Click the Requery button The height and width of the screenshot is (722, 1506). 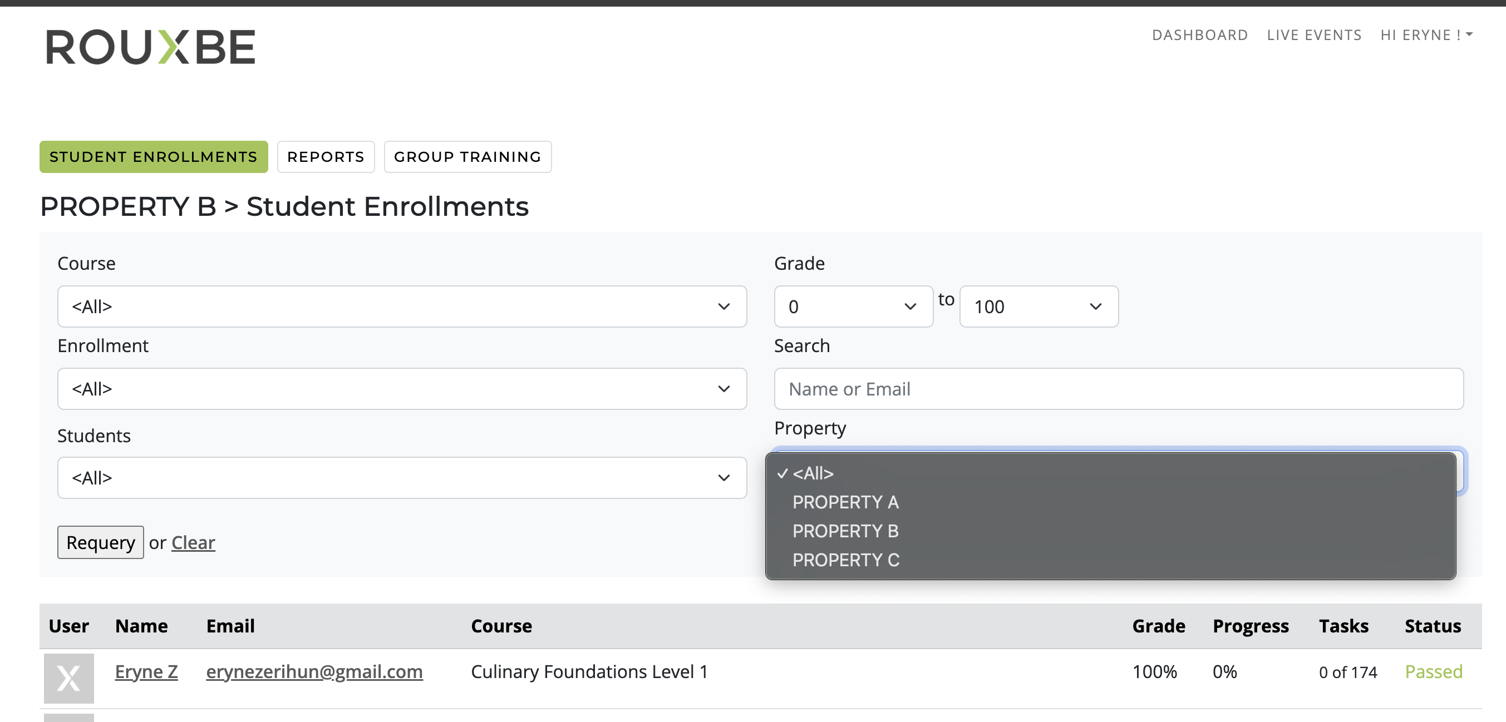point(101,542)
